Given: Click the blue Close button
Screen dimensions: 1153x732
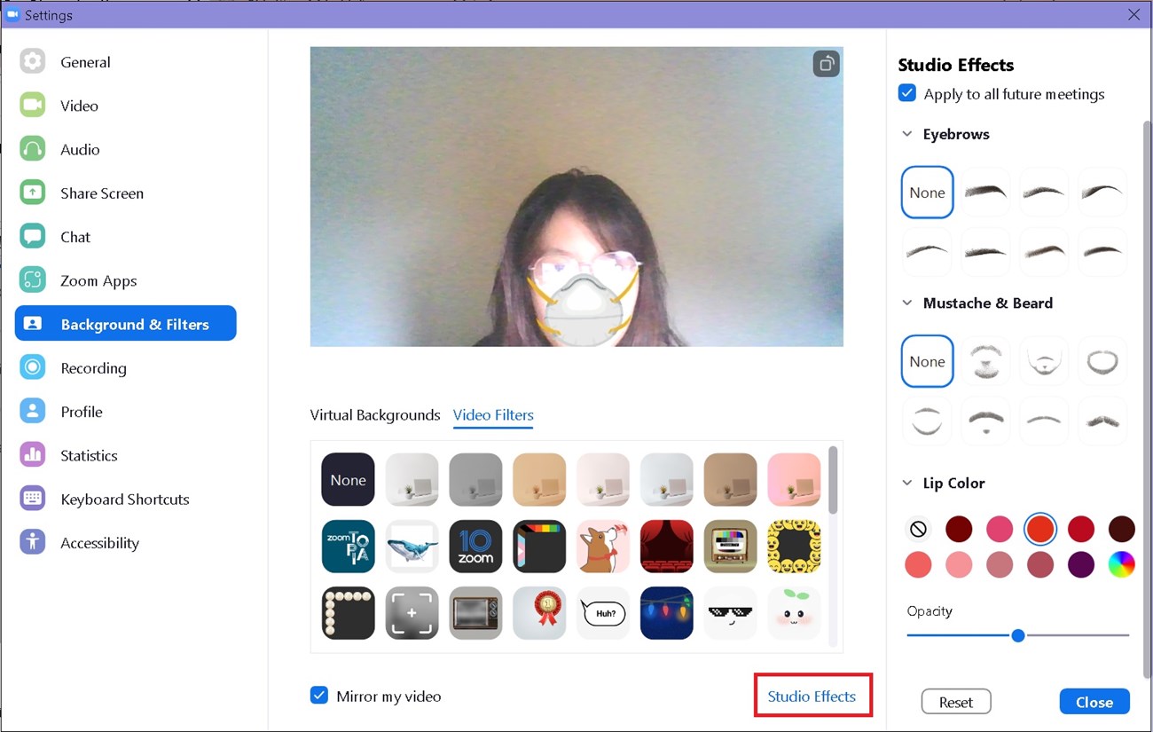Looking at the screenshot, I should point(1094,702).
